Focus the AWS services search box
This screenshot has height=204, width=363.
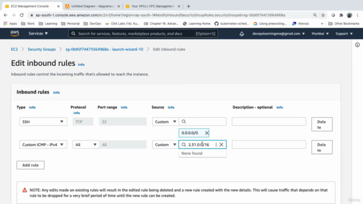click(143, 33)
